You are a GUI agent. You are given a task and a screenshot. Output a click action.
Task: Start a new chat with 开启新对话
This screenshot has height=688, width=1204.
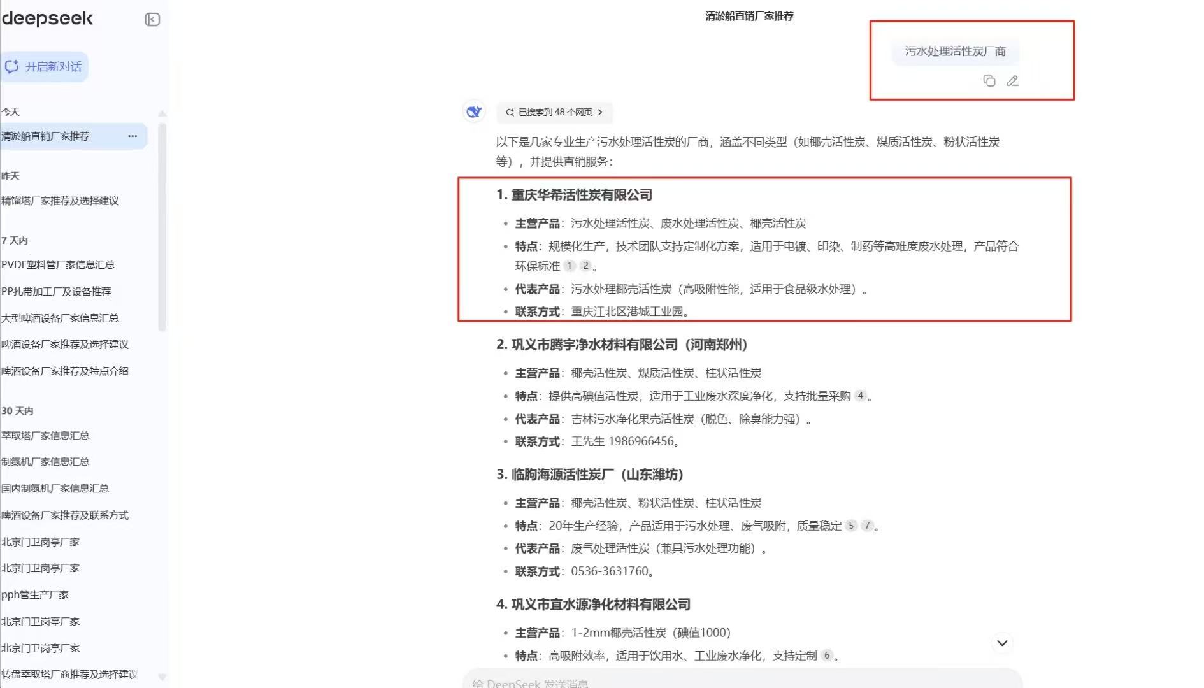pos(44,67)
